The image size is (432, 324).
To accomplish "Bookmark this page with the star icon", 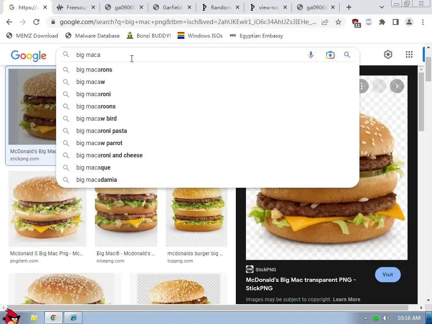I will [x=338, y=22].
